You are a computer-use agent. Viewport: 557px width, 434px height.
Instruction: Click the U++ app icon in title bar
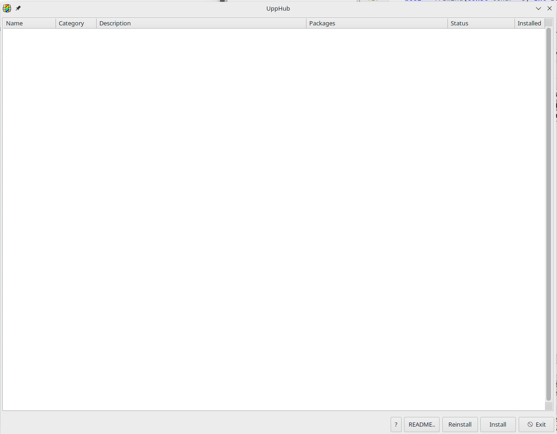pos(7,8)
